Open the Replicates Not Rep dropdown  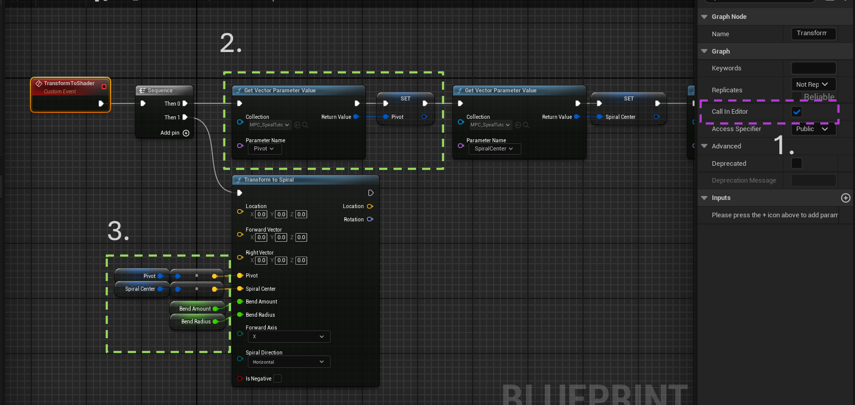(x=814, y=84)
